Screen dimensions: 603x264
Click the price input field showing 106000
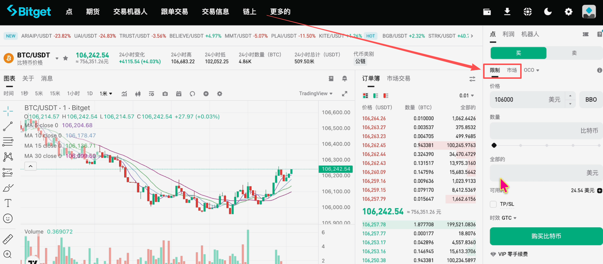pyautogui.click(x=519, y=99)
